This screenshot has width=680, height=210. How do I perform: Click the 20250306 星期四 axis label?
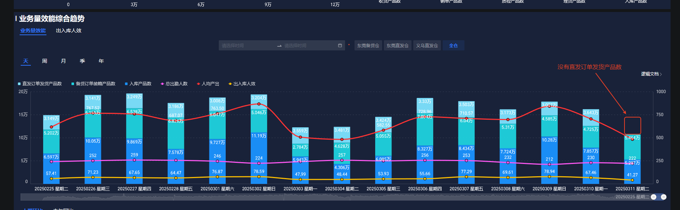click(x=425, y=189)
